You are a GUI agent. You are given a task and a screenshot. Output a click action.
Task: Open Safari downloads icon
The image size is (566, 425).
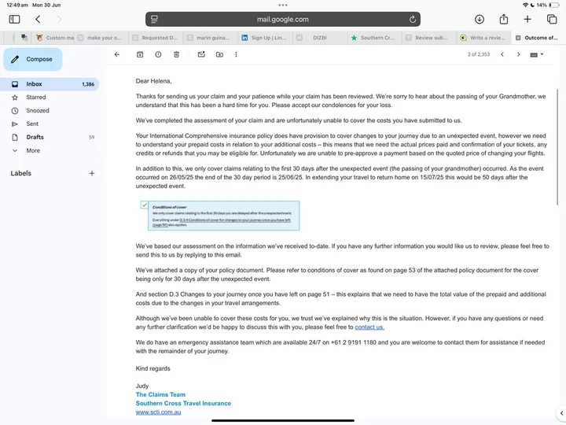[x=480, y=19]
